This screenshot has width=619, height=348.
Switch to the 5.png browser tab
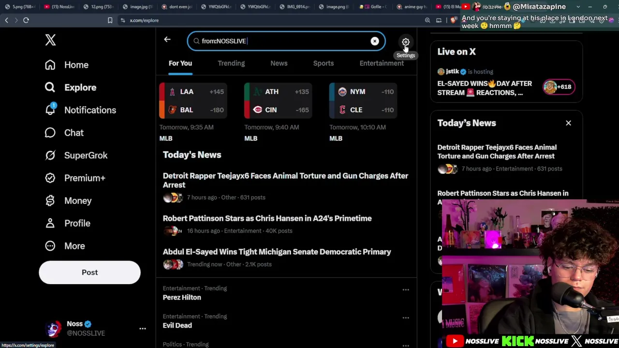click(x=20, y=7)
